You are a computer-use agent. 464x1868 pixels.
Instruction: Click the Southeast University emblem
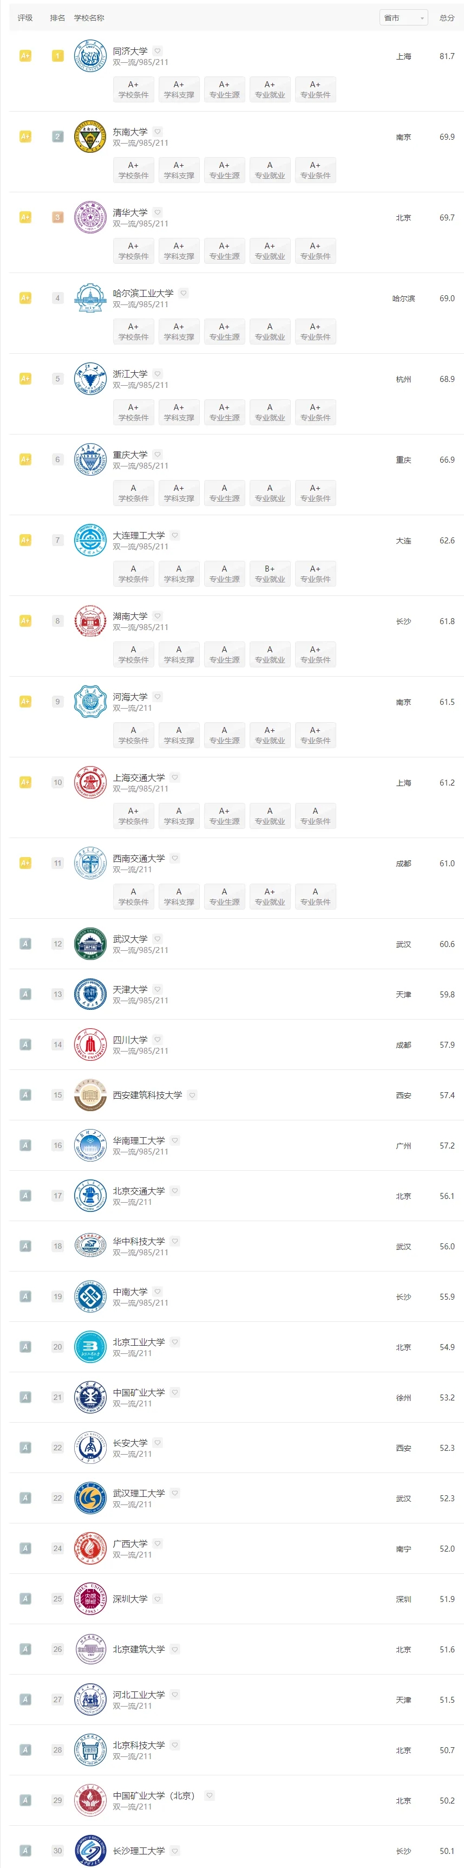coord(90,137)
